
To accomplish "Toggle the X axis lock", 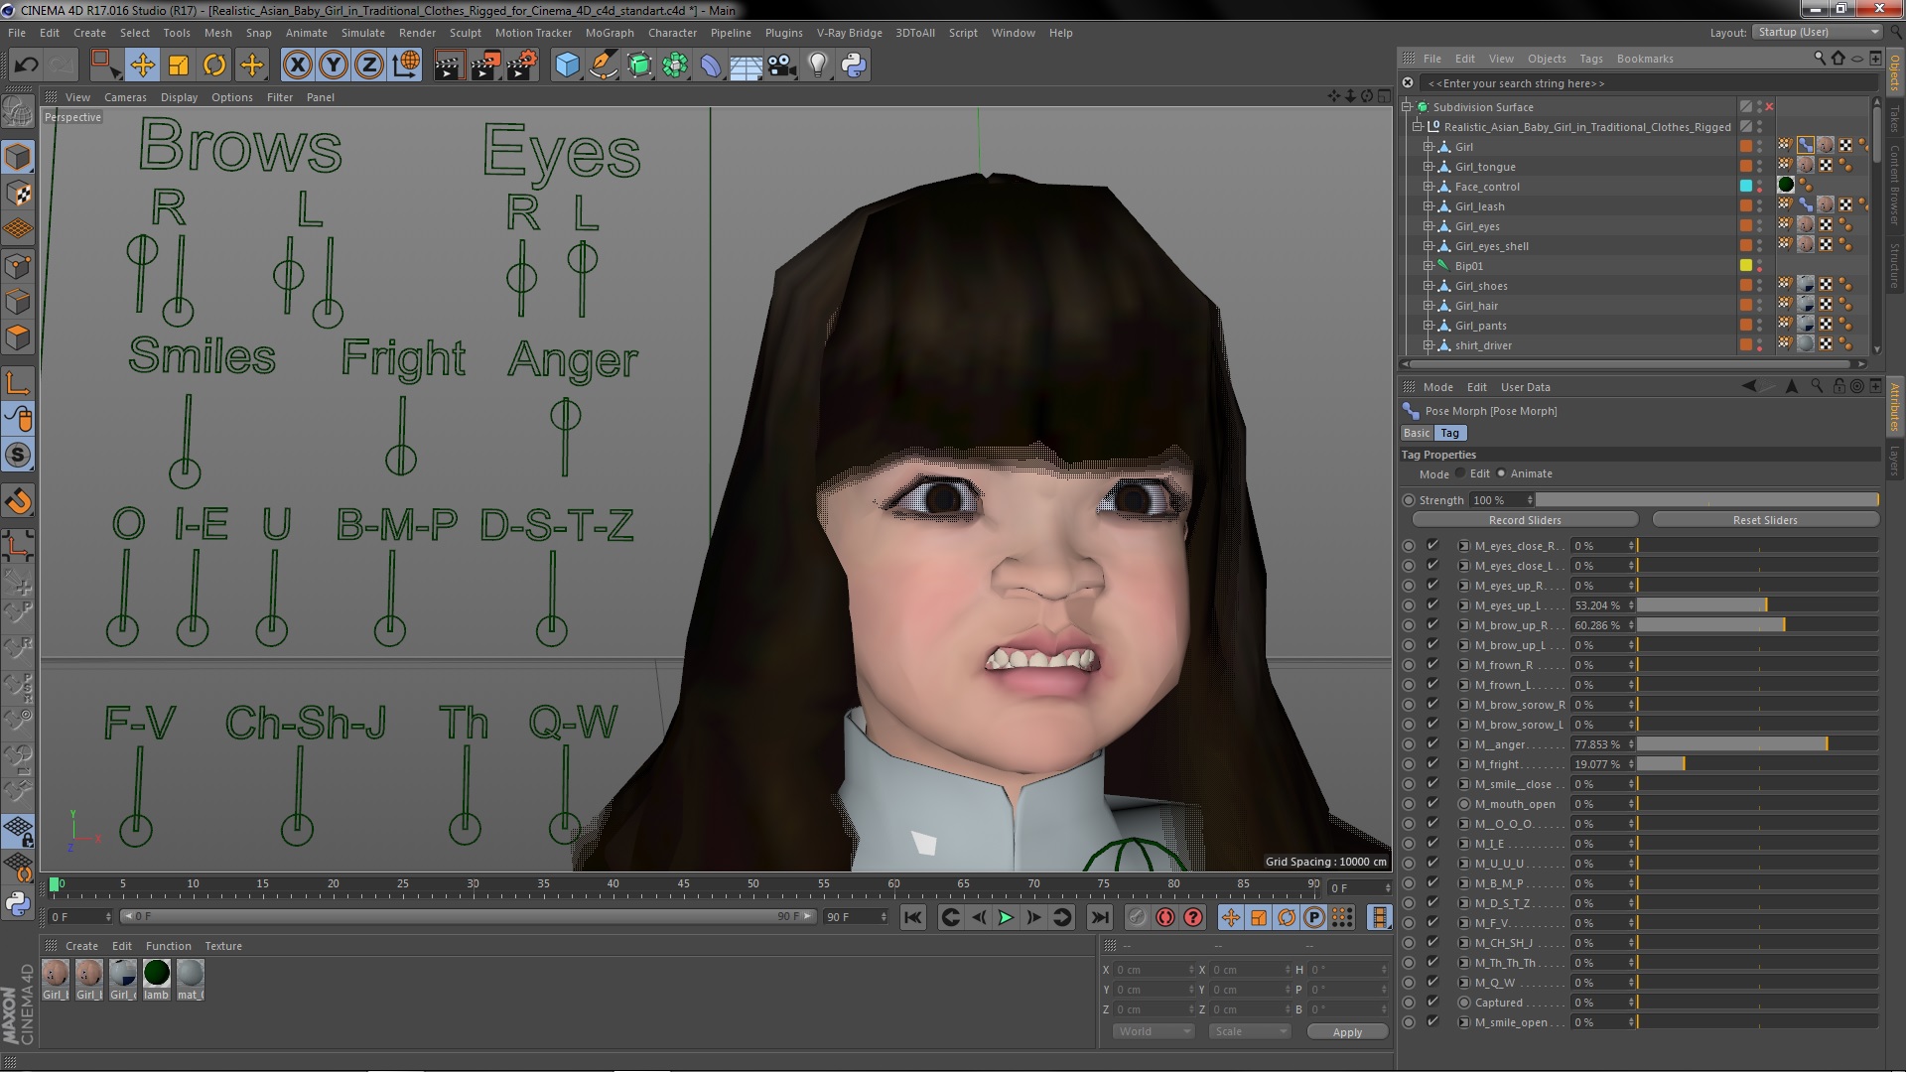I will tap(297, 66).
